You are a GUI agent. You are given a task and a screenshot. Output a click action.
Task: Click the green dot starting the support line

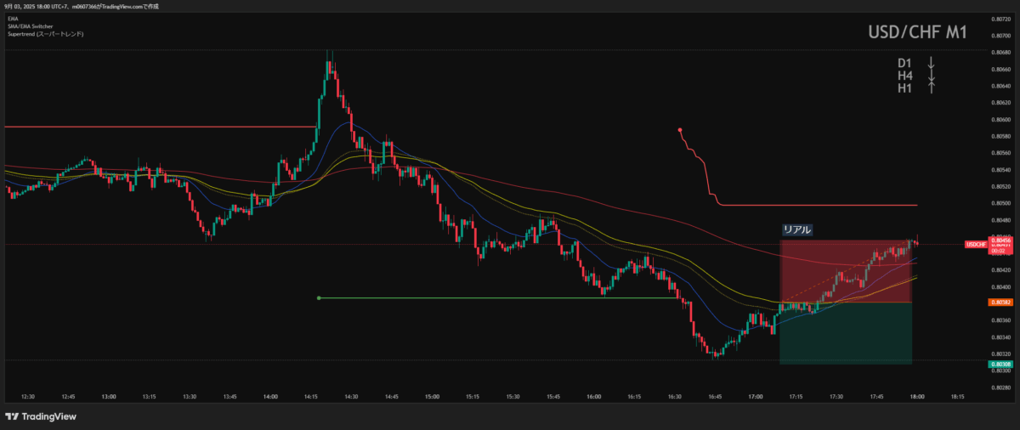pyautogui.click(x=319, y=298)
